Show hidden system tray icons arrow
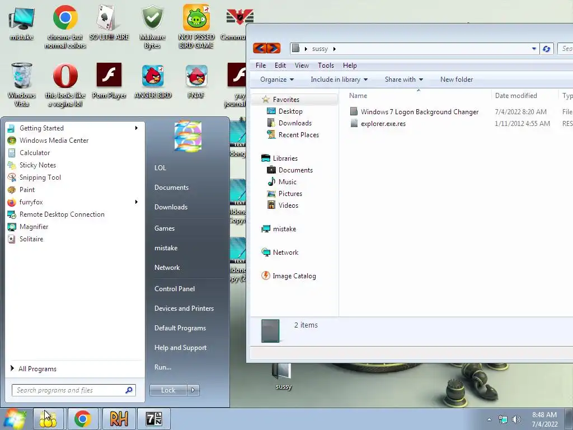 point(489,419)
